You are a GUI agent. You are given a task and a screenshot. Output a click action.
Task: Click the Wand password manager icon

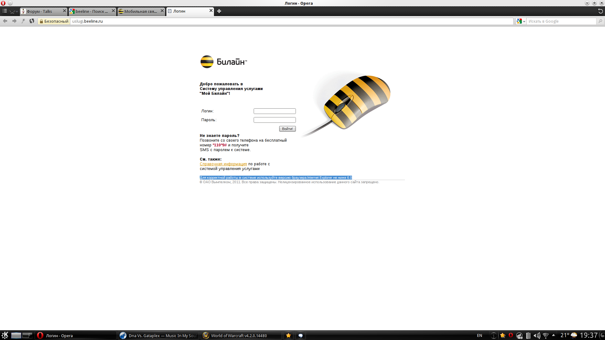pos(23,21)
